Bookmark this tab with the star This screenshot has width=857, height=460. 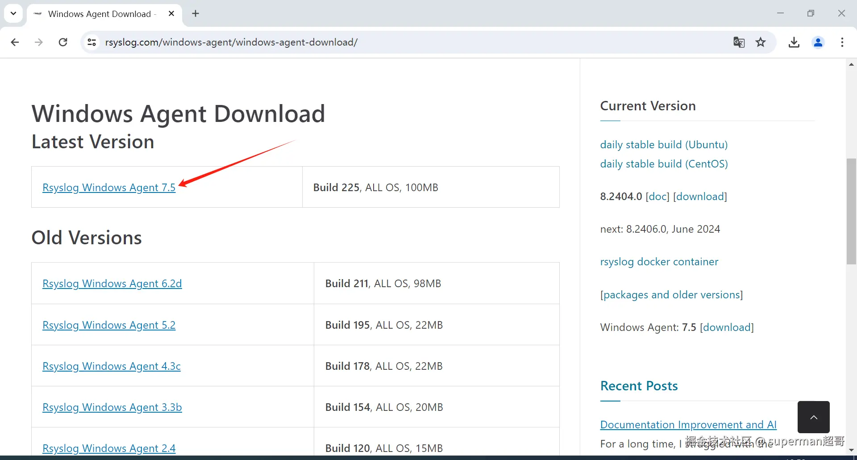[761, 42]
